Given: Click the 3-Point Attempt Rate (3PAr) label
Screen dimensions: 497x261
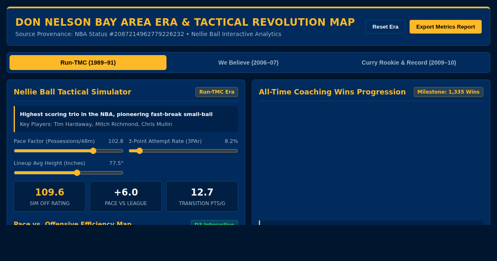Looking at the screenshot, I should [165, 141].
